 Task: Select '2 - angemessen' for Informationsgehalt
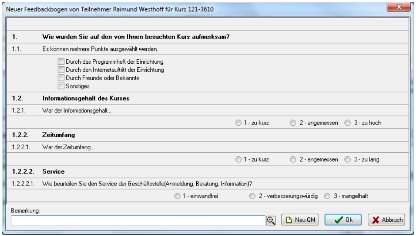(293, 123)
